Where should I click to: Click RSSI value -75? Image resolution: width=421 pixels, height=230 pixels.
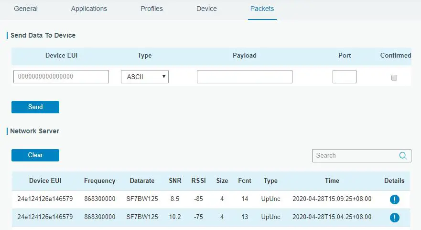(198, 217)
